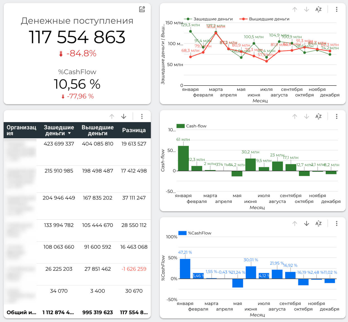Open three-dot menu on %CashFlow chart

(x=337, y=223)
